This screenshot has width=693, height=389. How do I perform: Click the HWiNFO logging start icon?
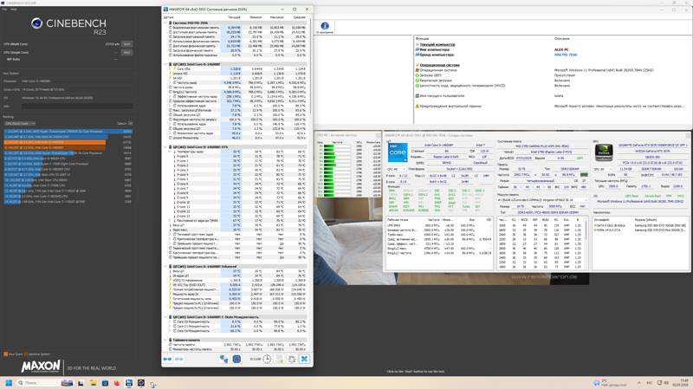[x=236, y=359]
